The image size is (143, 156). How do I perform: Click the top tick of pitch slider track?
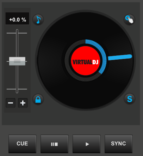(17, 33)
